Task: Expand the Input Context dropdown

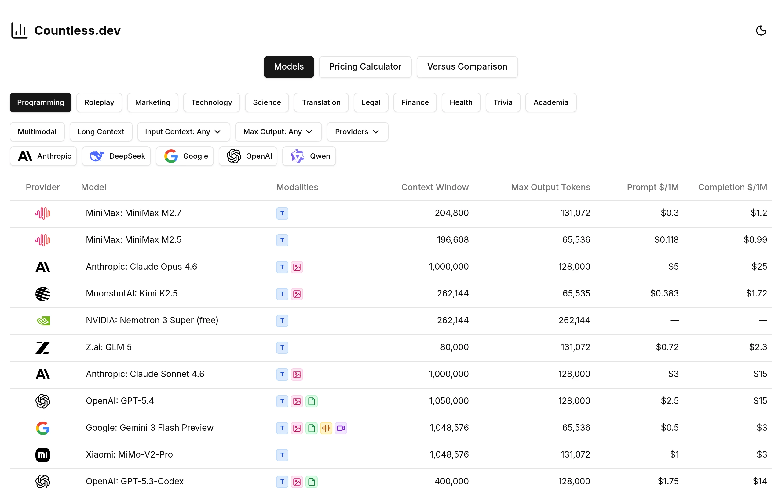Action: [x=184, y=132]
